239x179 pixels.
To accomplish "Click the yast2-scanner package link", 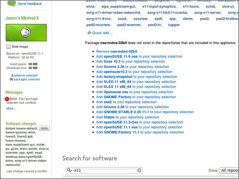I will 129,25.
